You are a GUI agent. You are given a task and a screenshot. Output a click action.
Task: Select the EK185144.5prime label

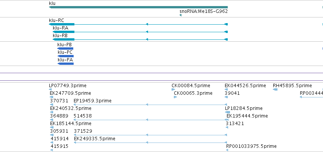pos(71,124)
